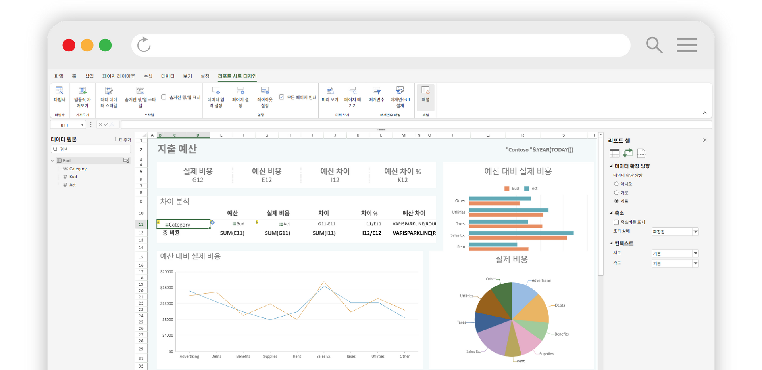Open the 마법사 wizard tool
Screen dimensions: 762x370
(59, 94)
